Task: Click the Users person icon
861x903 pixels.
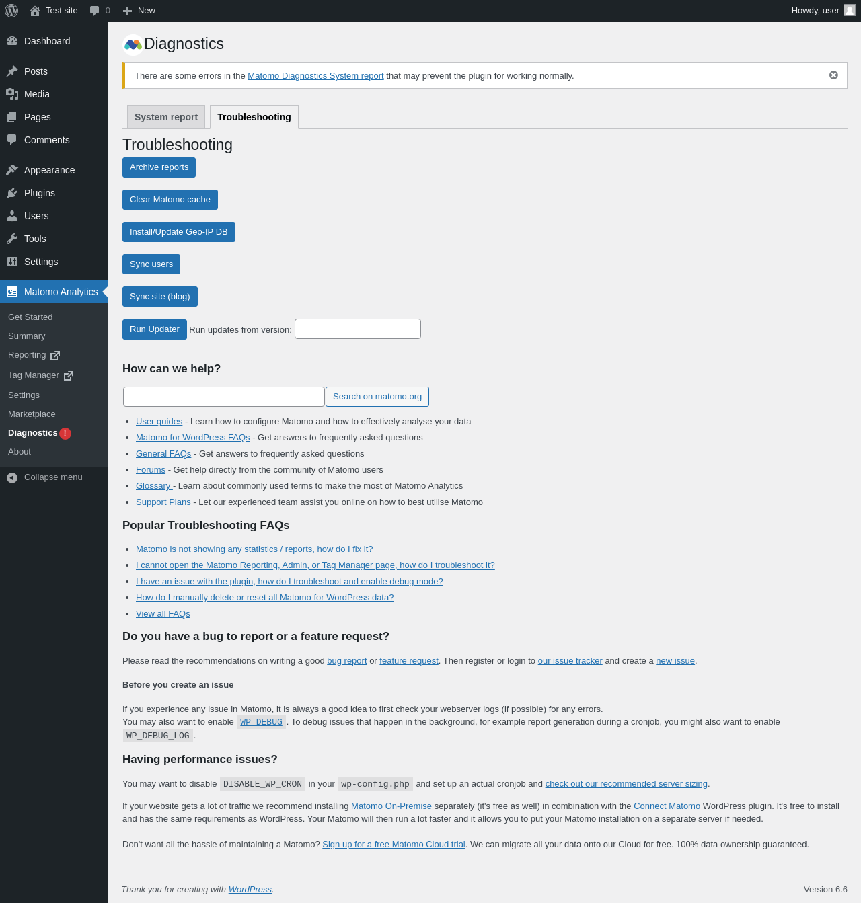Action: (12, 216)
